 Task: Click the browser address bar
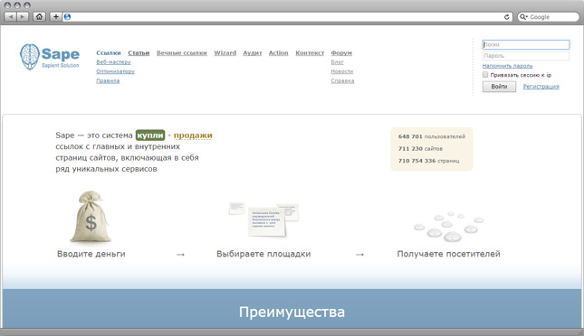tap(287, 17)
